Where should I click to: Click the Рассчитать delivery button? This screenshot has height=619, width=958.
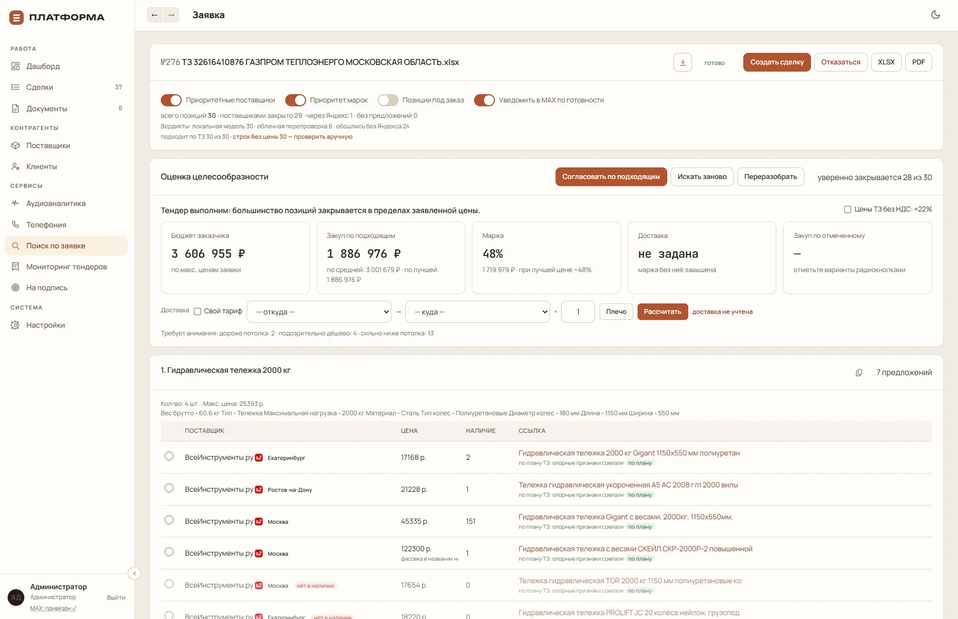coord(663,312)
